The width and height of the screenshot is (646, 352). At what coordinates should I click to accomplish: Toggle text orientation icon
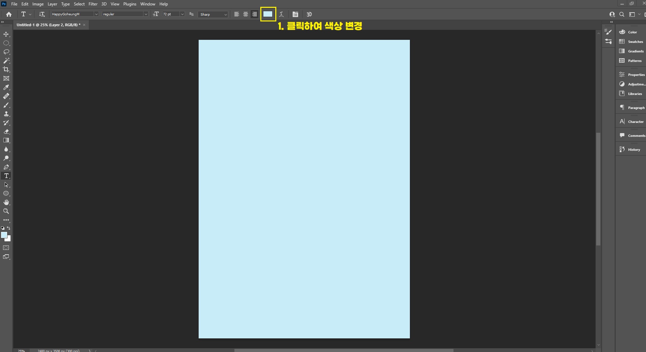click(42, 14)
